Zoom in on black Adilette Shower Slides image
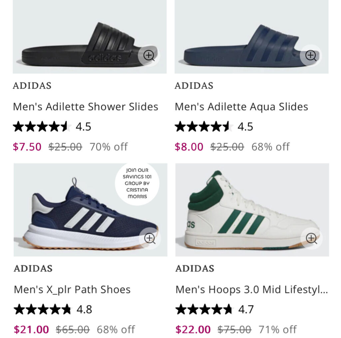Image resolution: width=341 pixels, height=338 pixels. pyautogui.click(x=149, y=55)
